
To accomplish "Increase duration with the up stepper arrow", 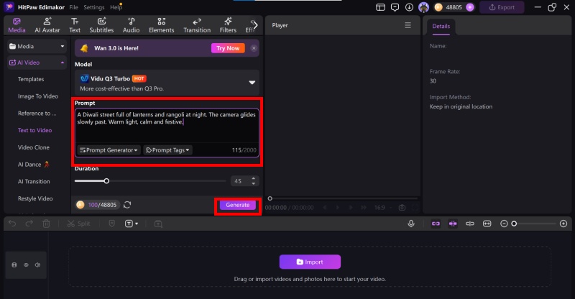I will pyautogui.click(x=254, y=179).
